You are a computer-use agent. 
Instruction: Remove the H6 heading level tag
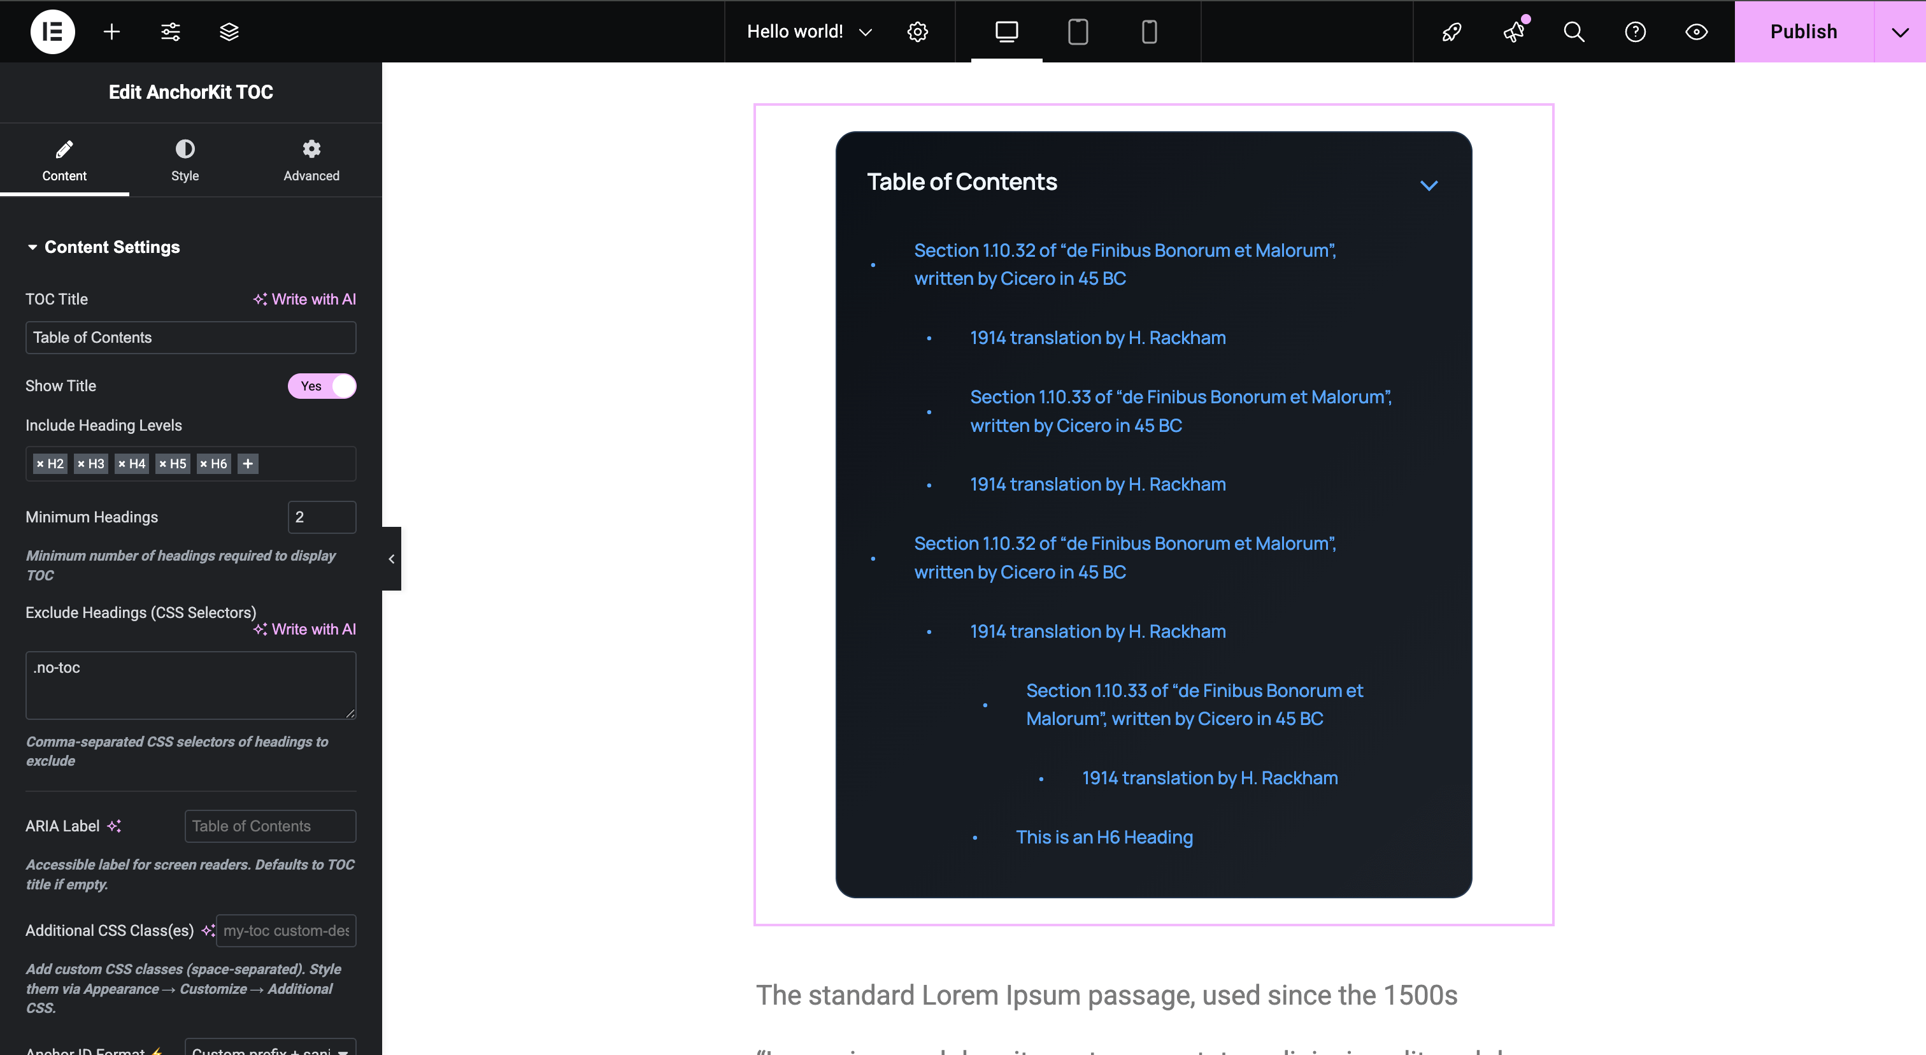click(205, 464)
